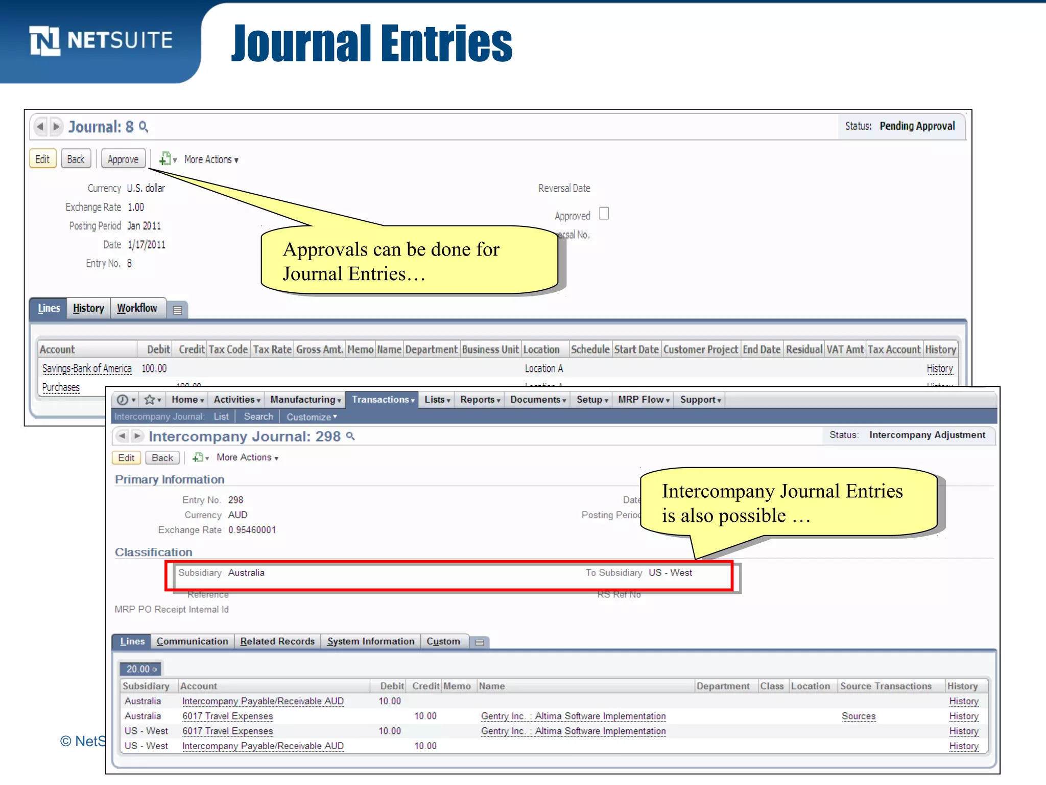Viewport: 1046px width, 785px height.
Task: Open the Related Records tab
Action: pos(277,641)
